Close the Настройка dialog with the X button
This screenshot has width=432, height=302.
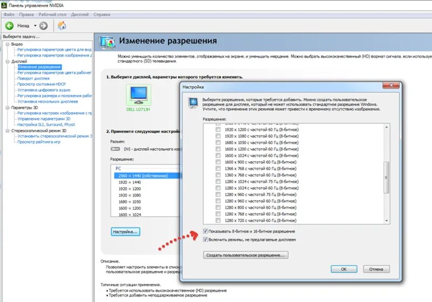coord(390,86)
